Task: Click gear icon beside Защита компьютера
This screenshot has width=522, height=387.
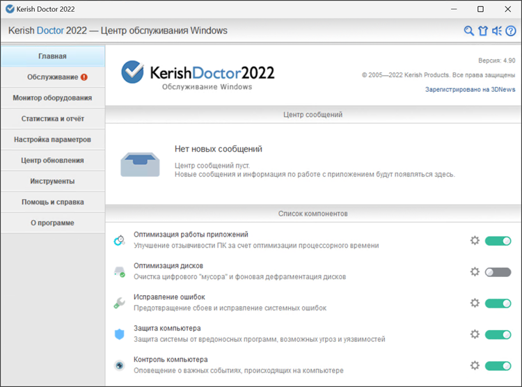Action: point(475,334)
